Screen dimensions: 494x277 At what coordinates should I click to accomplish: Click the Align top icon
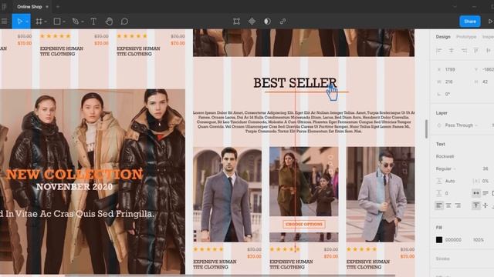(x=476, y=50)
